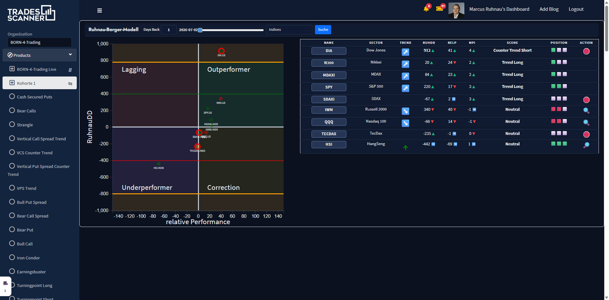Click the Logout menu item

point(576,9)
